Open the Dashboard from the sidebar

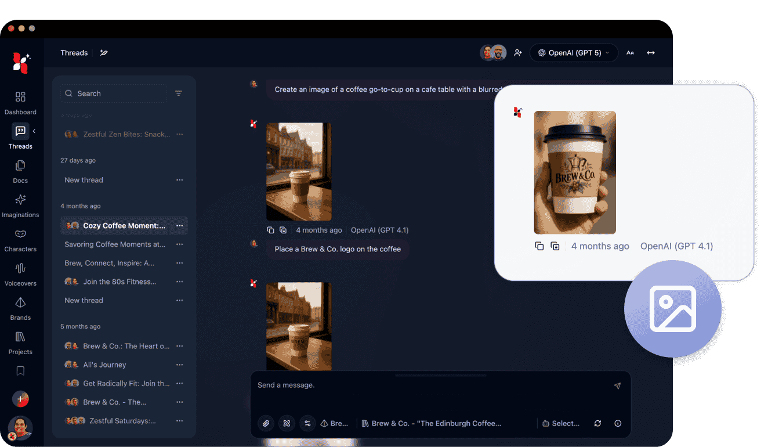pos(20,103)
